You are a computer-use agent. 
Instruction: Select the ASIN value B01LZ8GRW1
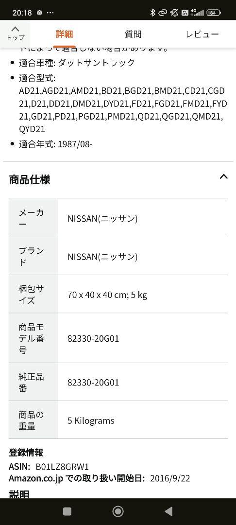point(62,467)
